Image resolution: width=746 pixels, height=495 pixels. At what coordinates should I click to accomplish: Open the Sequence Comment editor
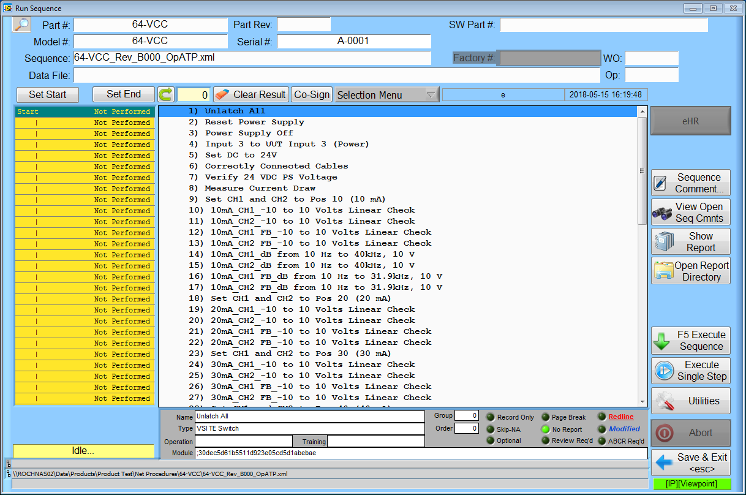[x=691, y=183]
